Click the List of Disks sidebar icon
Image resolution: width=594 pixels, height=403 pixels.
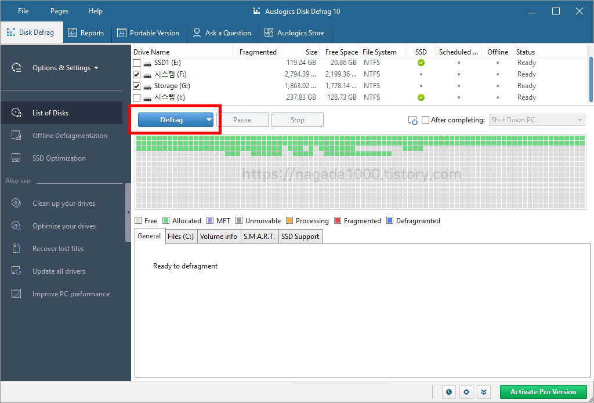click(x=16, y=113)
